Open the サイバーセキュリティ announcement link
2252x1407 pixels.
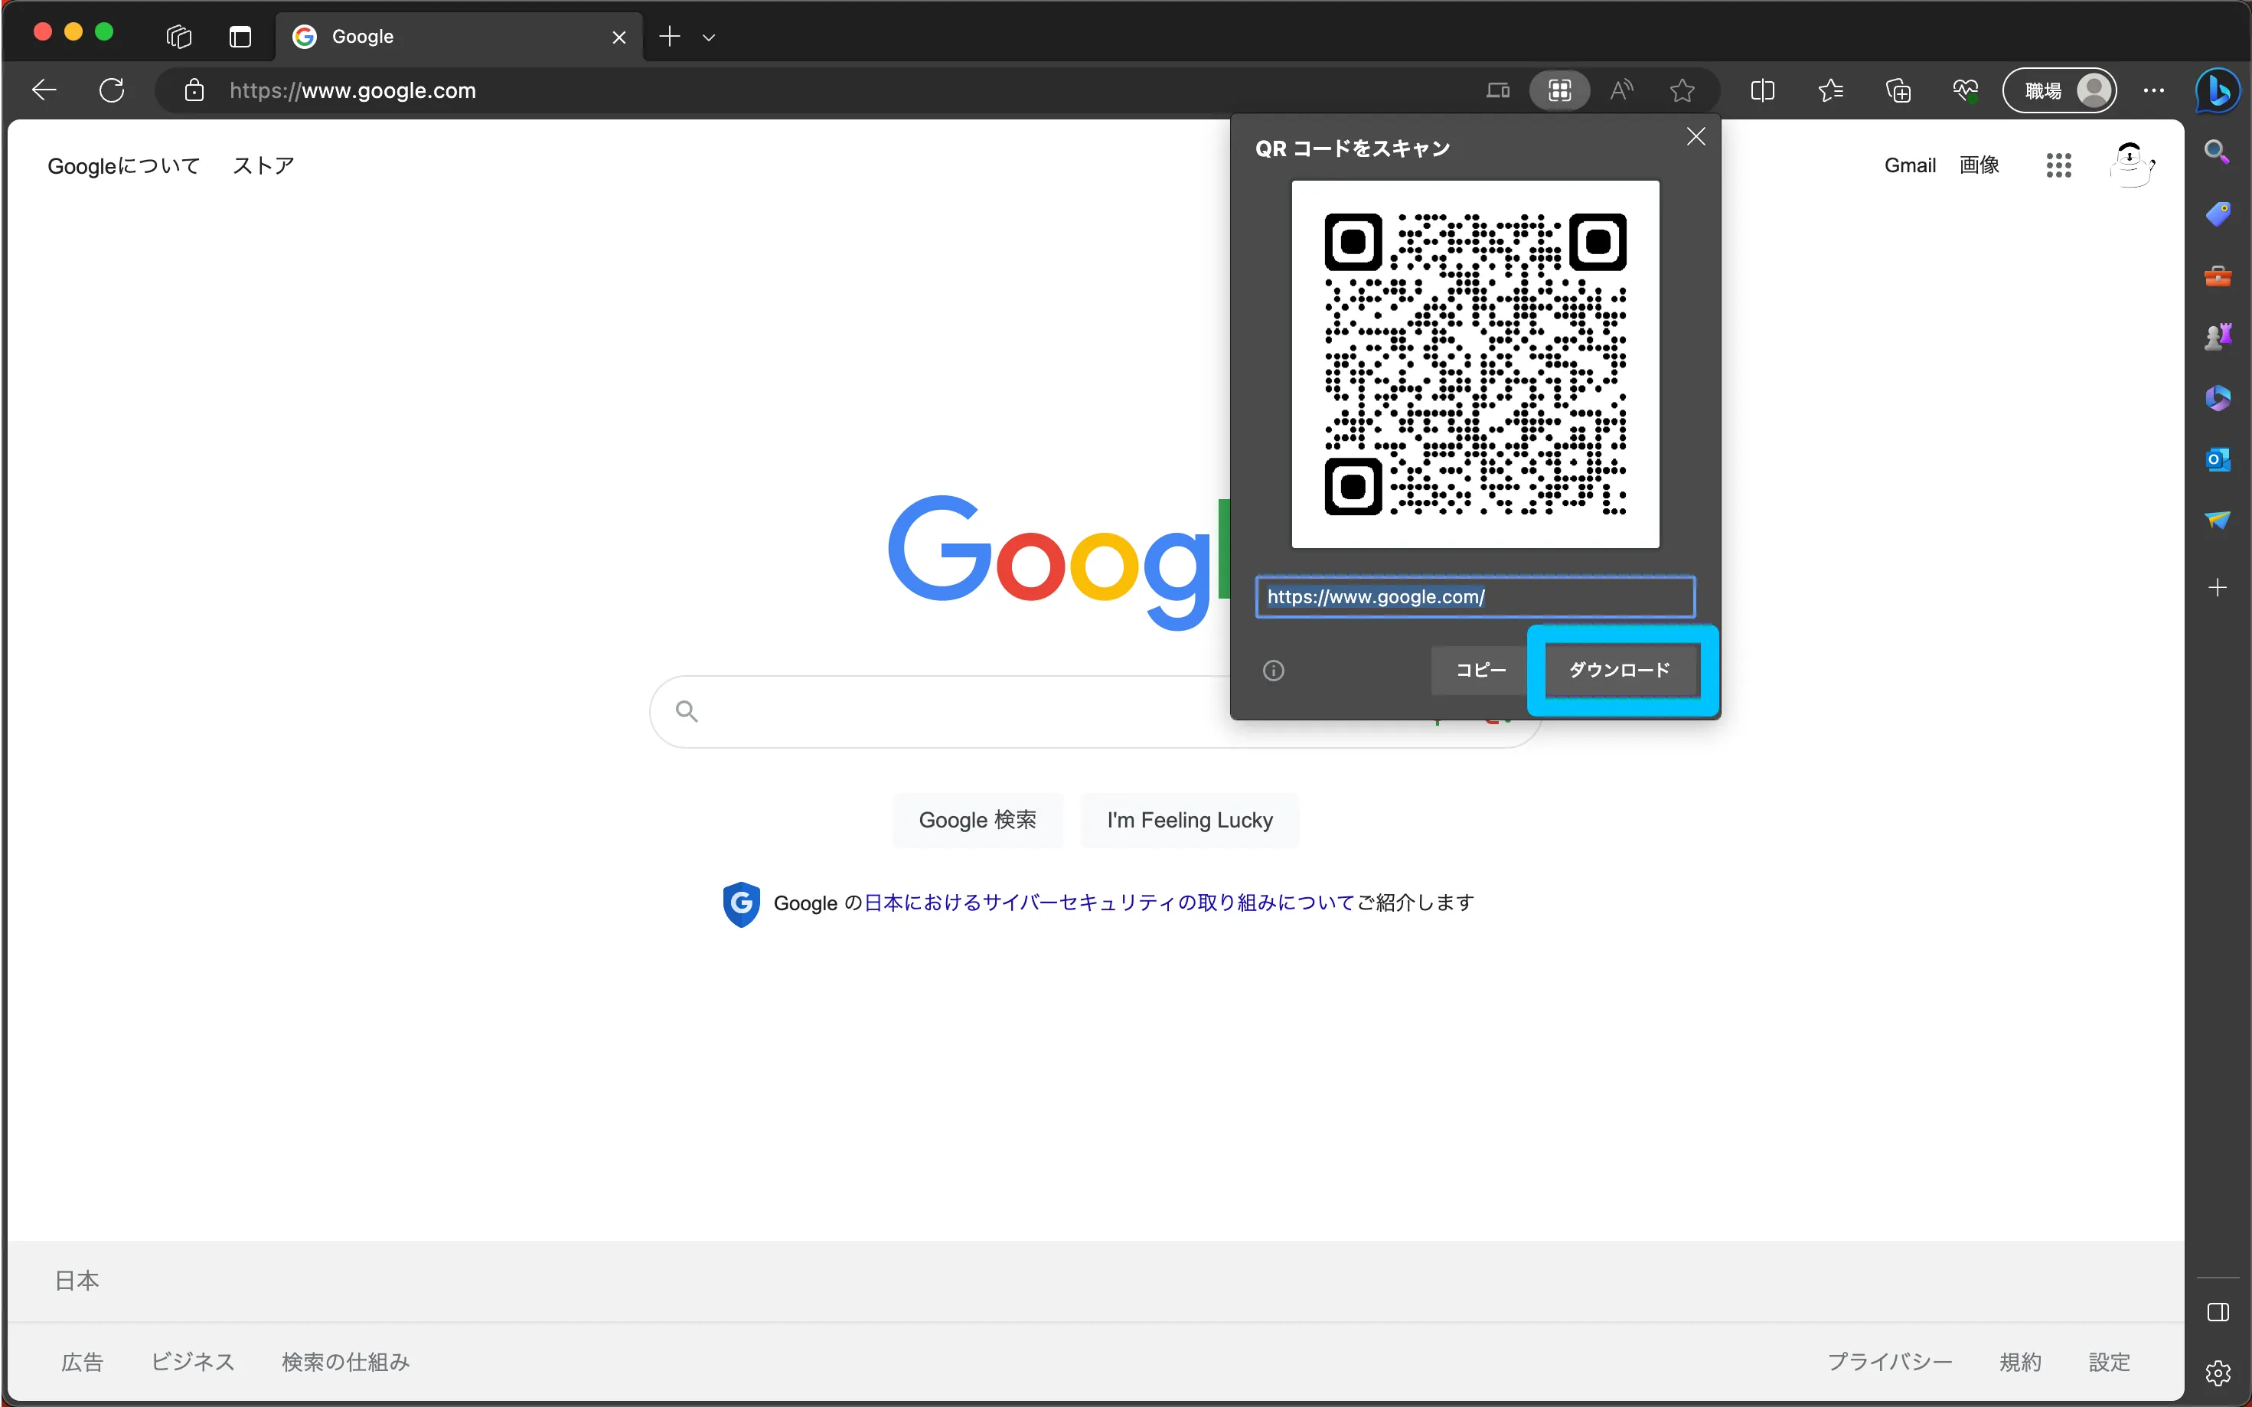point(1109,903)
